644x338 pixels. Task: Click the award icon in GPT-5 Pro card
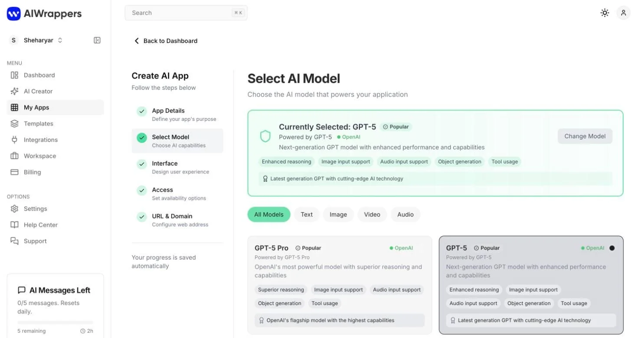pyautogui.click(x=261, y=321)
